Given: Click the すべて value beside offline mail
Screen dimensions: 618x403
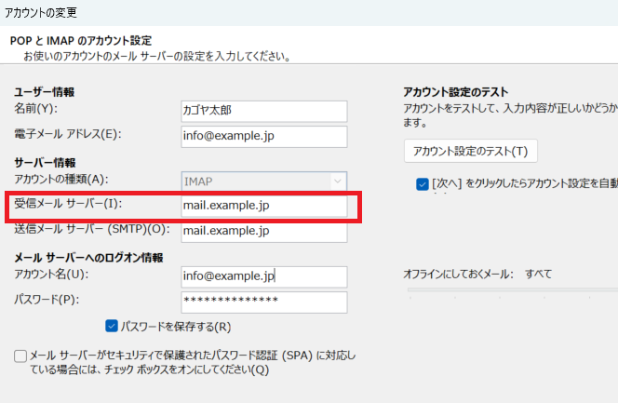Looking at the screenshot, I should [x=538, y=274].
